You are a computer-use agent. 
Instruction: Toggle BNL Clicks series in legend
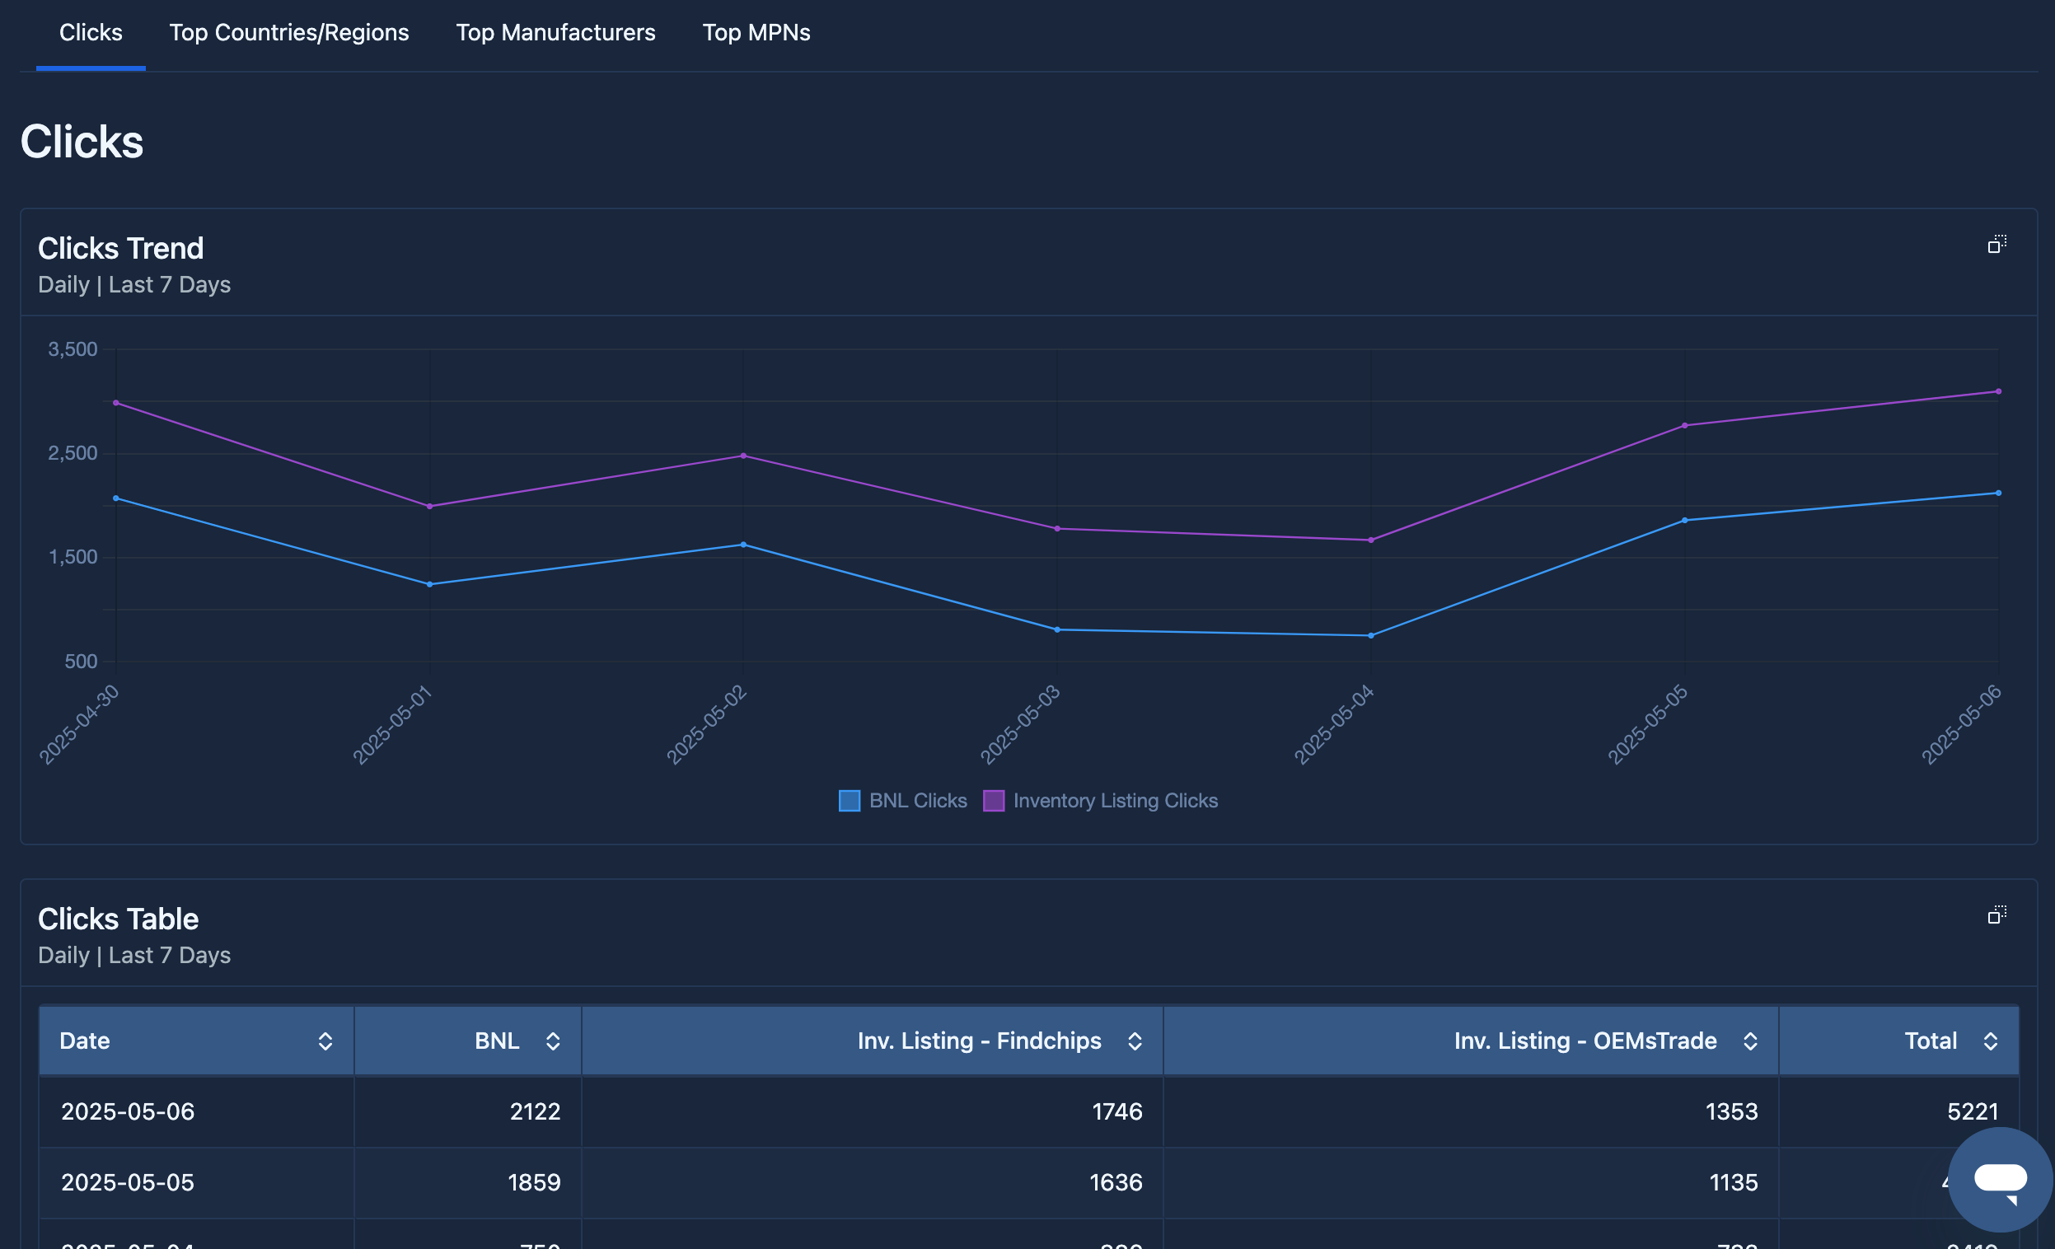[917, 801]
